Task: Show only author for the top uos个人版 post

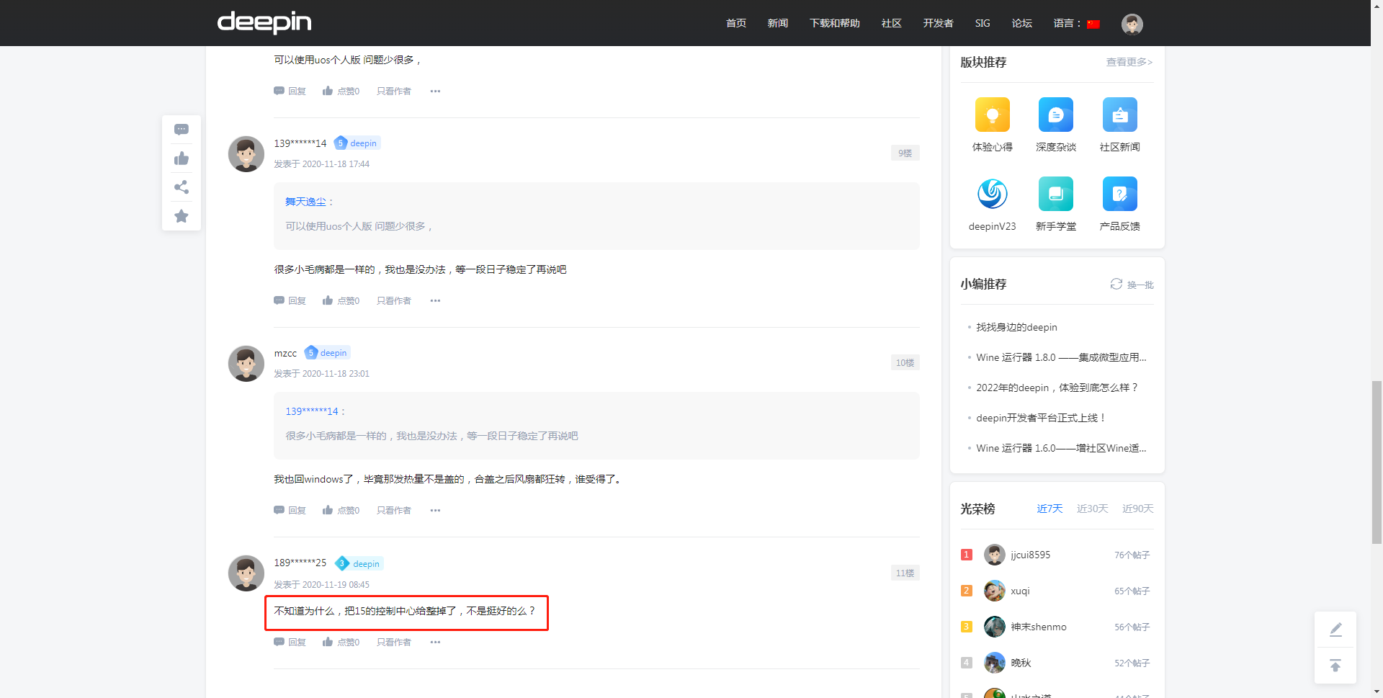Action: 394,91
